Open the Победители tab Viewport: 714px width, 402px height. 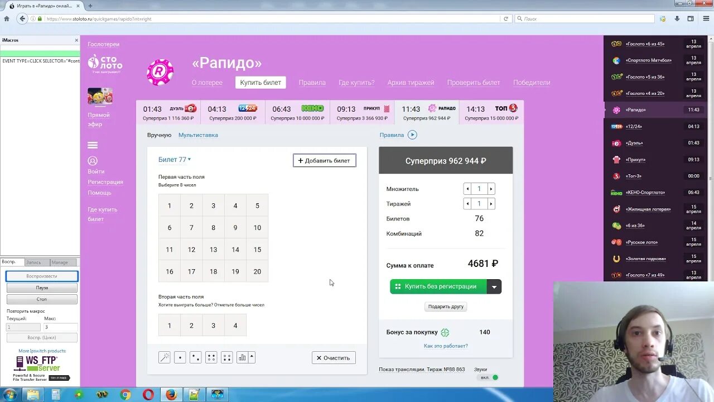[532, 83]
